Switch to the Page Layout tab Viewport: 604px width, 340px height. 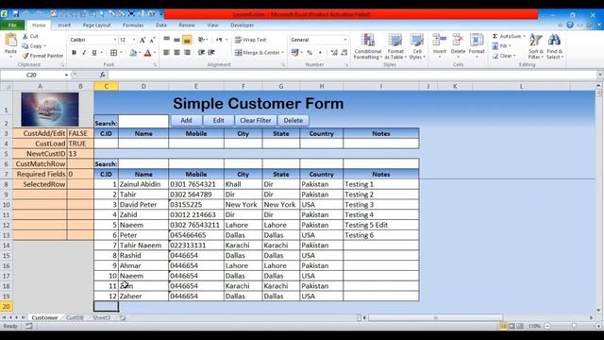pyautogui.click(x=96, y=25)
